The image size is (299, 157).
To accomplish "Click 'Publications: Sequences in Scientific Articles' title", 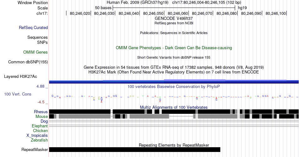I will click(174, 33).
